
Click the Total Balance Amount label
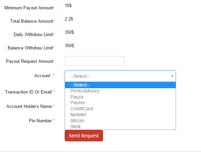coord(32,21)
